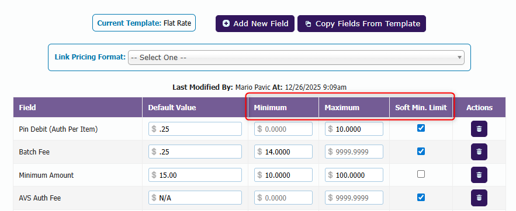Delete the Pin Debit (Auth Per Item) row
516x211 pixels.
point(479,129)
